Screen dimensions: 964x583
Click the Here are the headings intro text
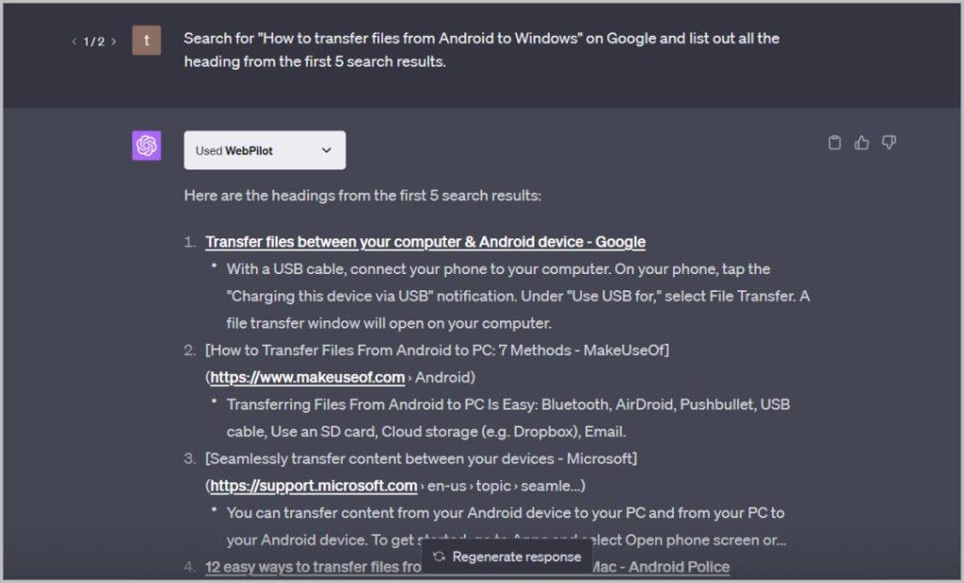pyautogui.click(x=362, y=196)
